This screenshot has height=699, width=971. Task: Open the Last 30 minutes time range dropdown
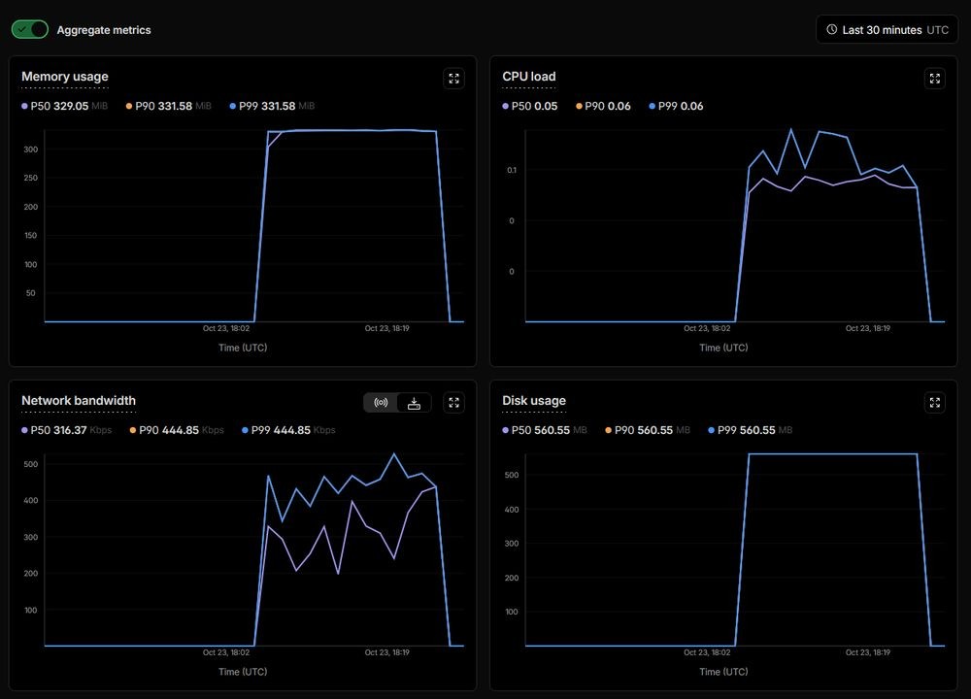887,30
